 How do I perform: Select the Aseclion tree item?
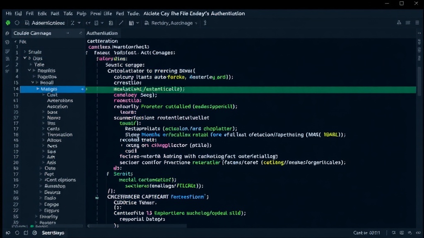57,106
